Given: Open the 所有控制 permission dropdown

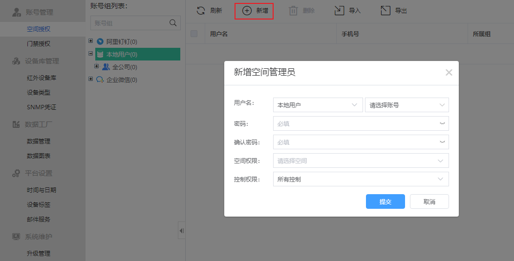Looking at the screenshot, I should click(x=361, y=179).
